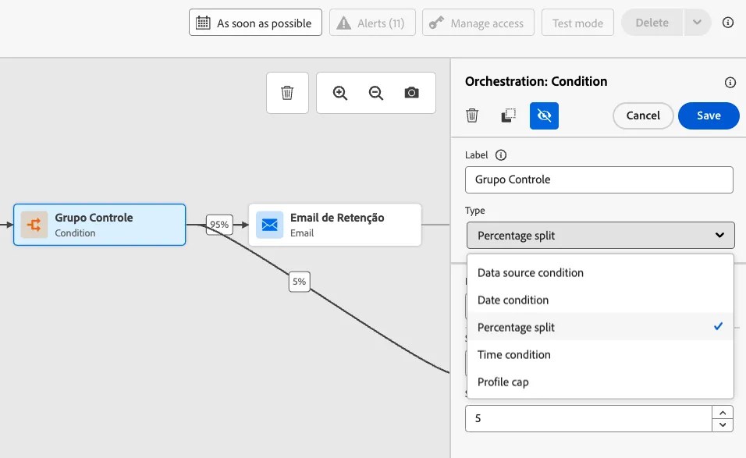Viewport: 746px width, 458px height.
Task: Cancel the condition changes
Action: coord(643,115)
